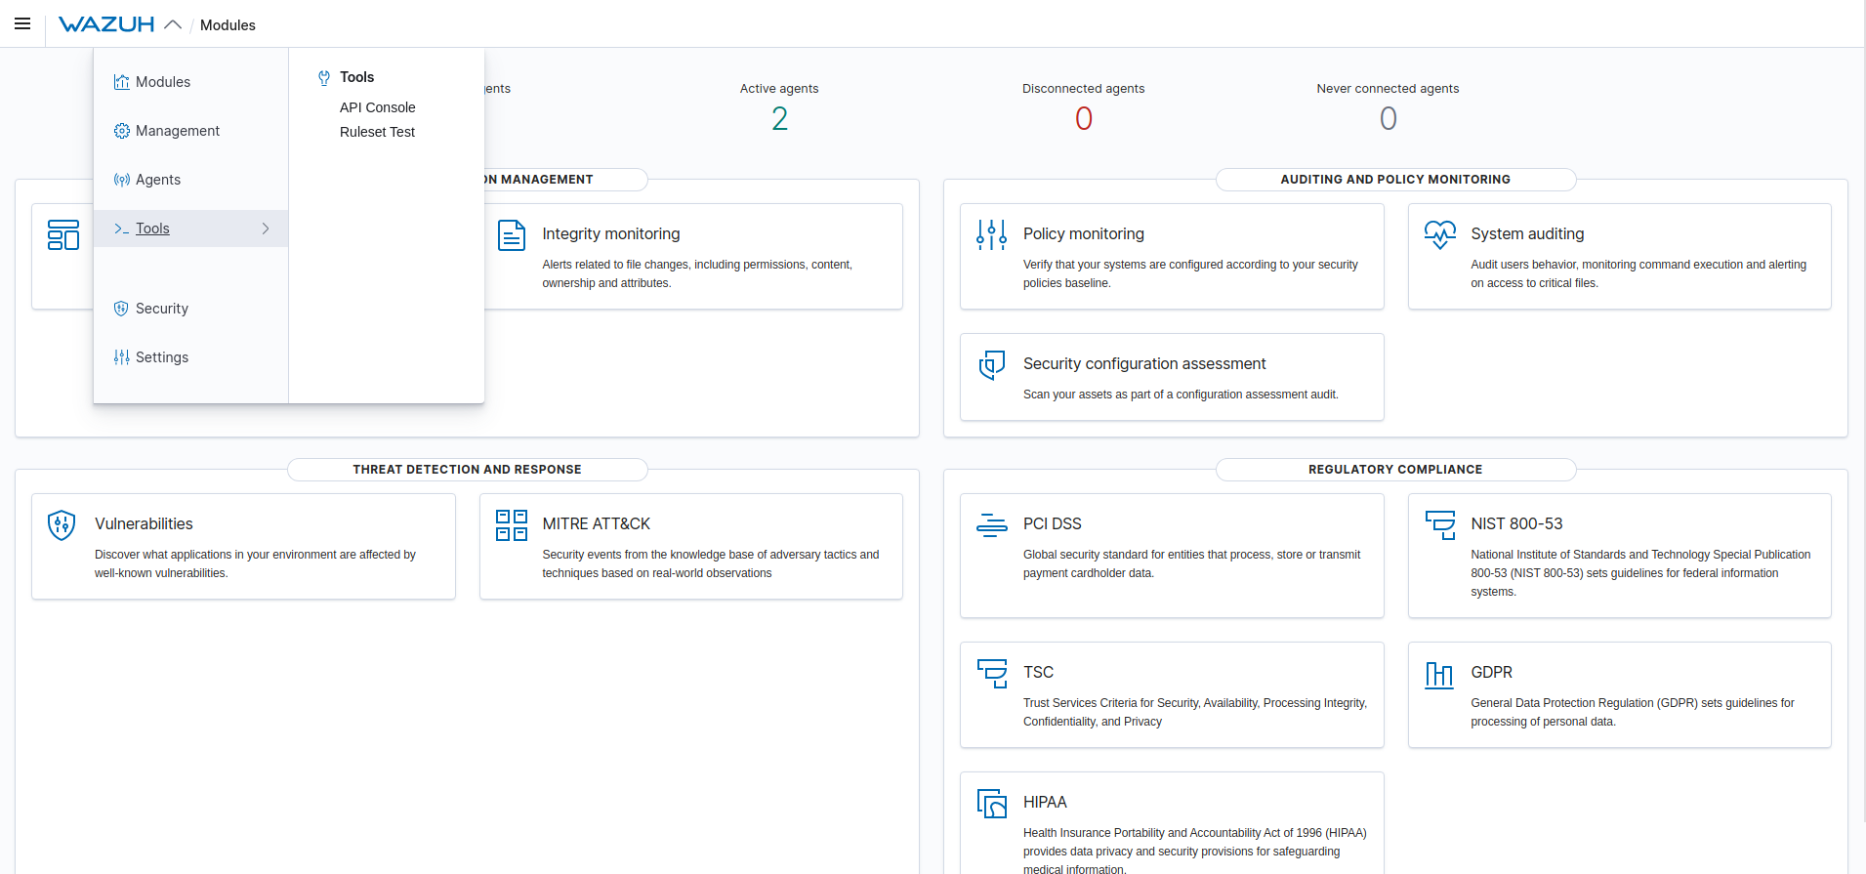Select Management in the Wazuh menu
This screenshot has width=1866, height=874.
click(177, 131)
